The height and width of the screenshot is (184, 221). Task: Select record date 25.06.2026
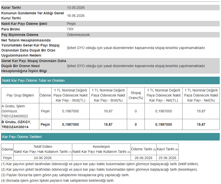click(167, 158)
